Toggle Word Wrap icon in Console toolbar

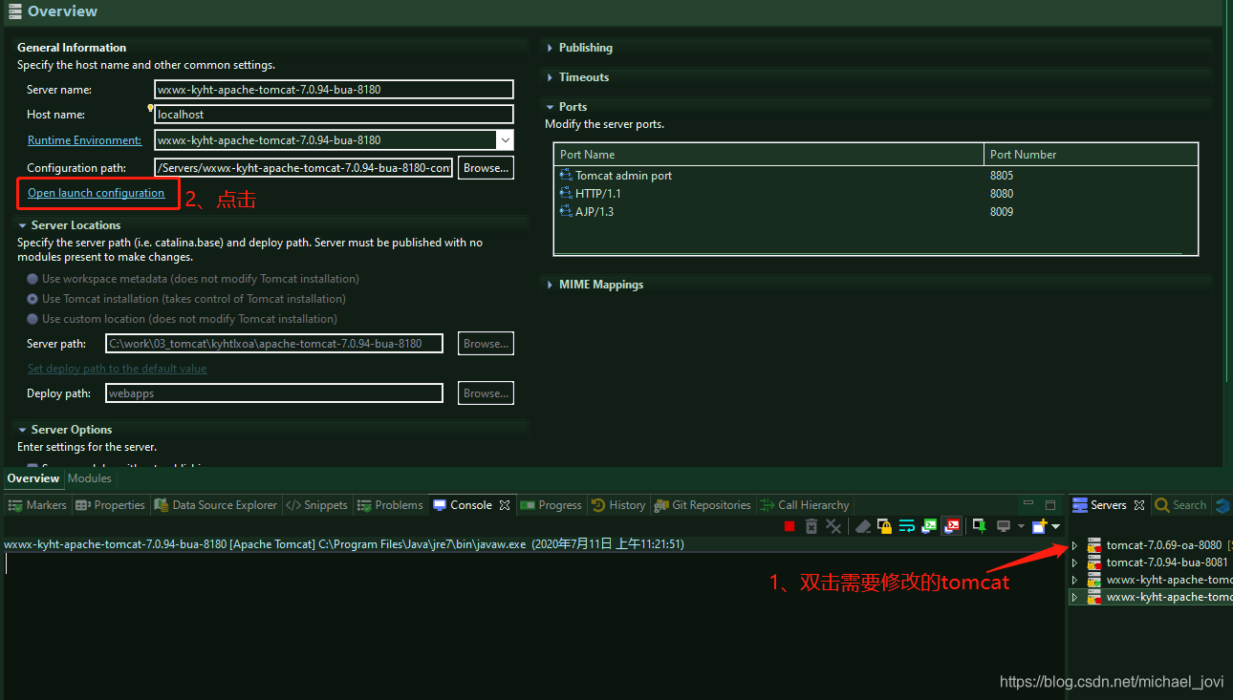(x=907, y=526)
